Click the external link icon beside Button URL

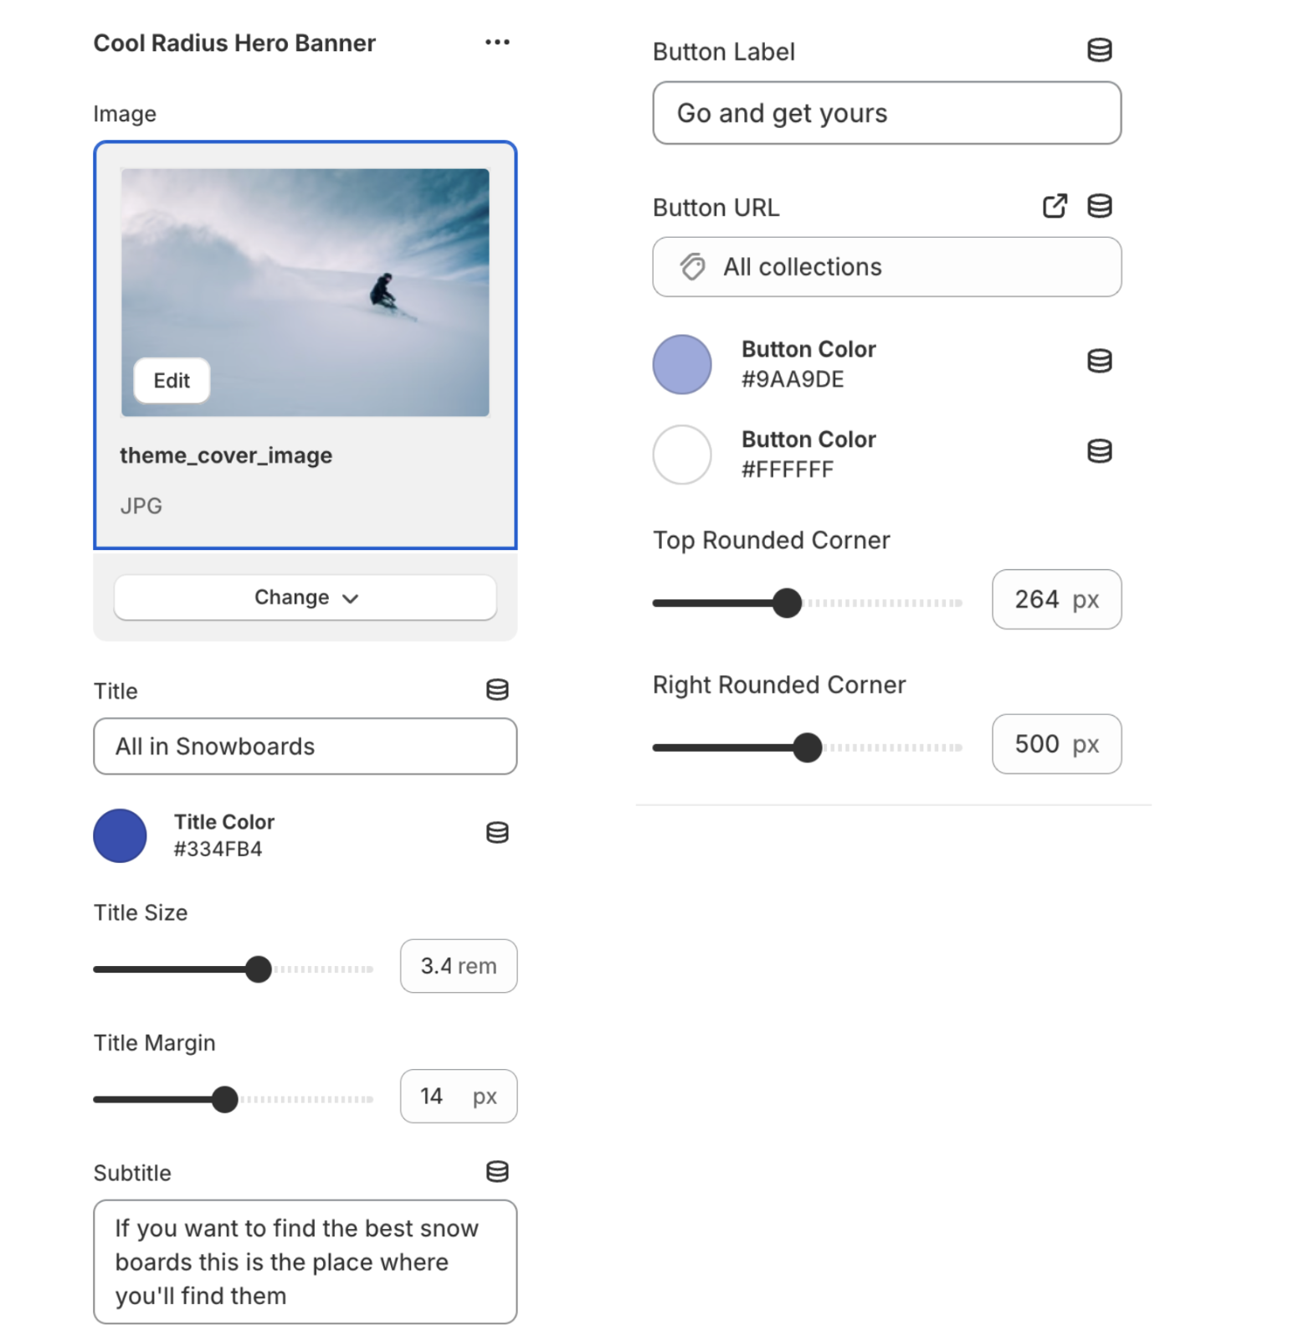point(1054,205)
